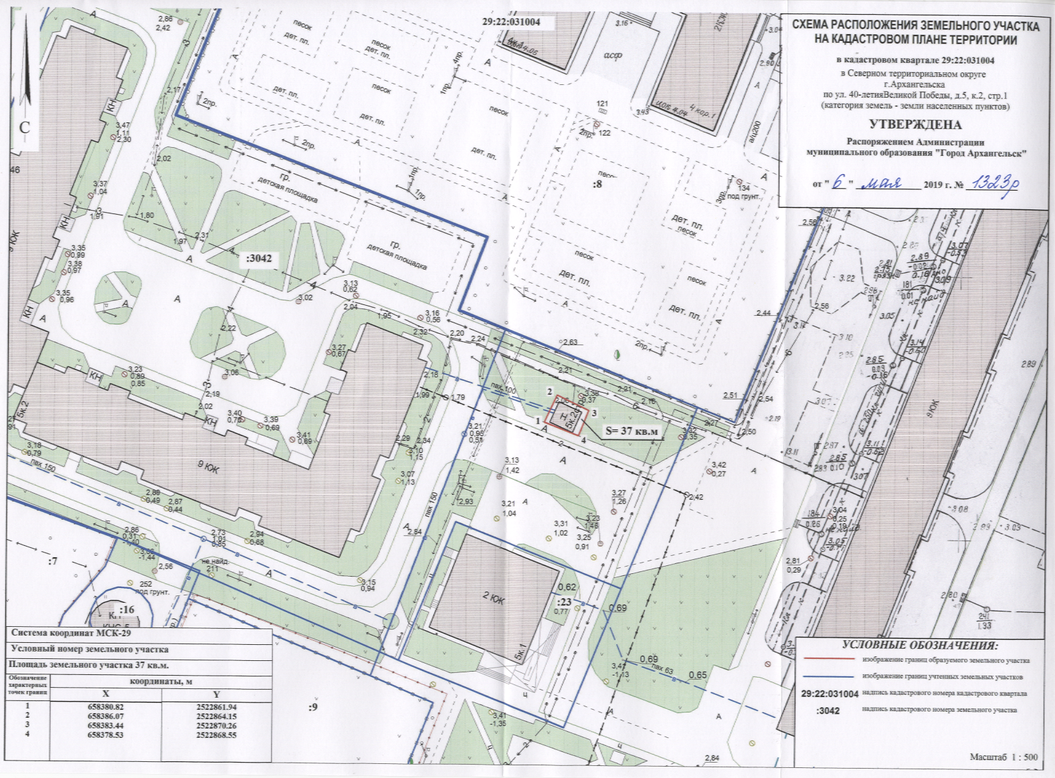Image resolution: width=1055 pixels, height=778 pixels.
Task: Click the "S= 37 кв.м" area label
Action: (631, 431)
